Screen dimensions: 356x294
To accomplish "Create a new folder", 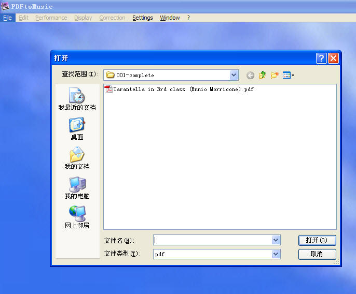I will click(275, 75).
